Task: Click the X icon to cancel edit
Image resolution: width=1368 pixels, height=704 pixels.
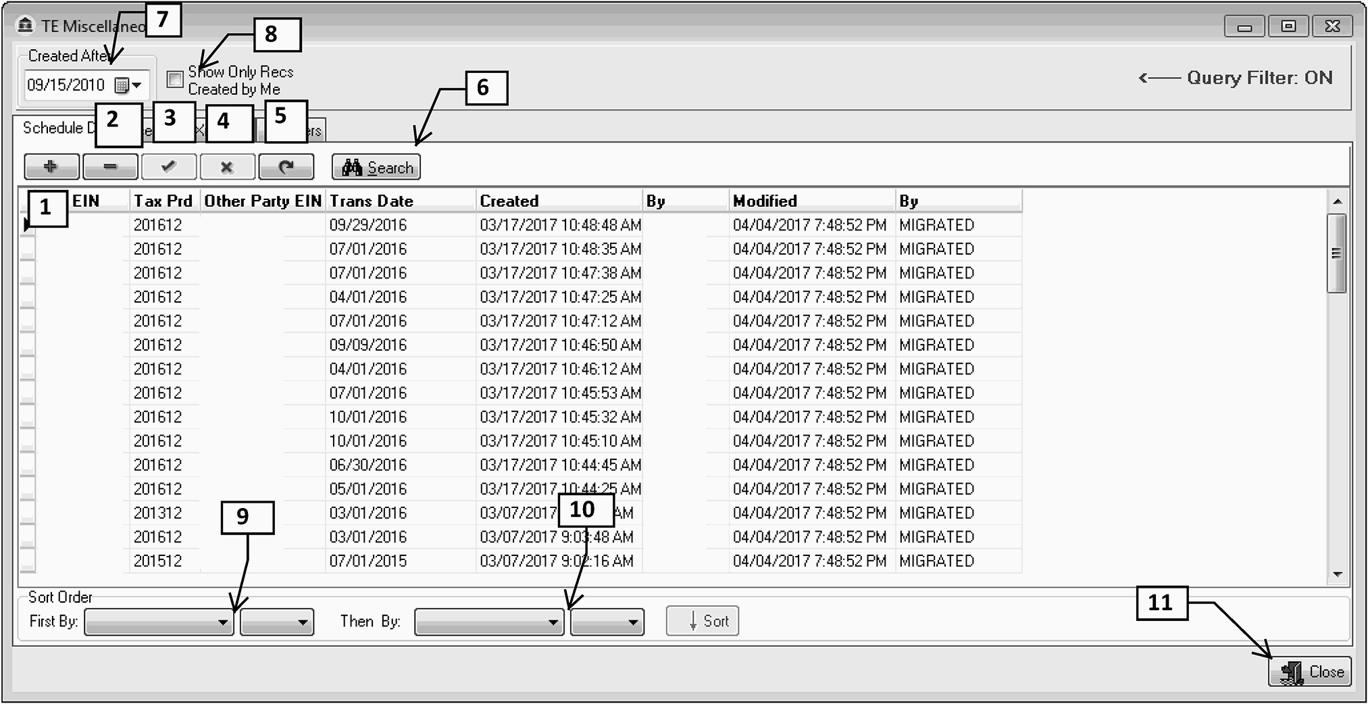Action: click(227, 167)
